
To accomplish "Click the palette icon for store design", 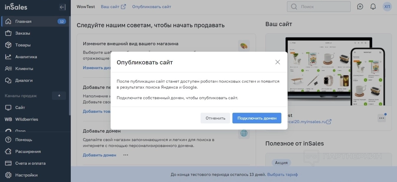I will [244, 46].
